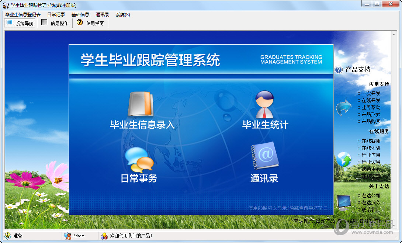Open the 日常记事 menu
The image size is (402, 243).
pyautogui.click(x=56, y=15)
